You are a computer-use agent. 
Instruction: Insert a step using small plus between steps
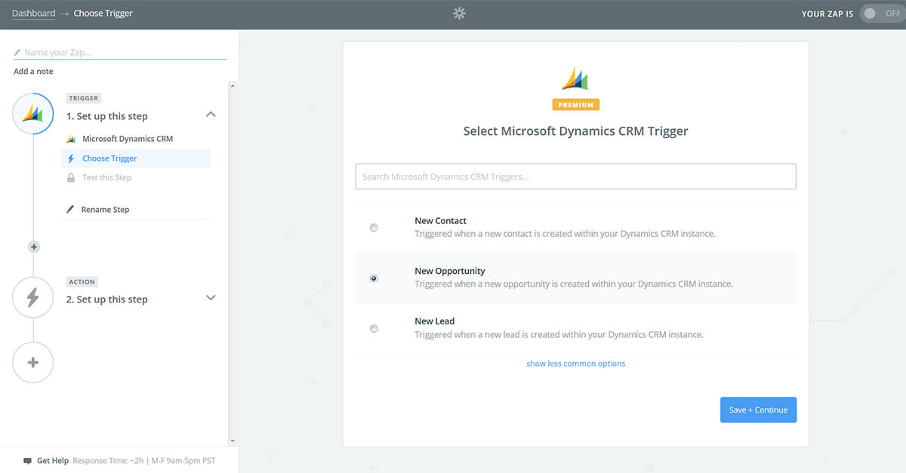(33, 247)
